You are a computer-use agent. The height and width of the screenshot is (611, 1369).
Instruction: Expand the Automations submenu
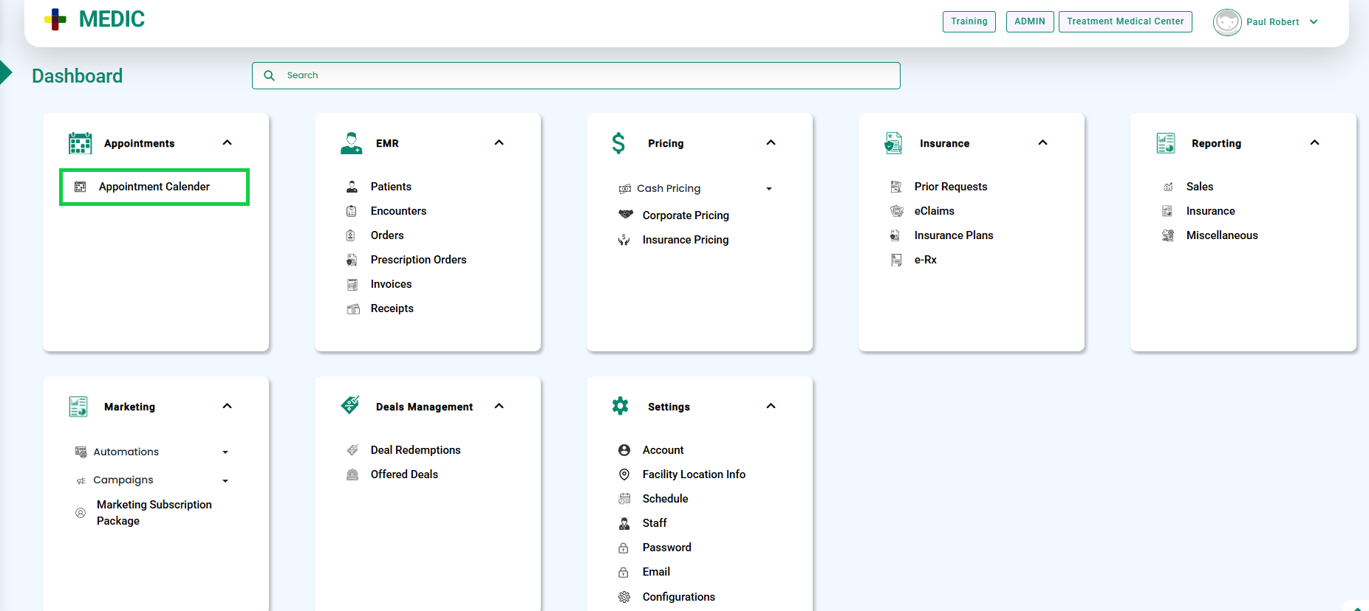pyautogui.click(x=225, y=452)
